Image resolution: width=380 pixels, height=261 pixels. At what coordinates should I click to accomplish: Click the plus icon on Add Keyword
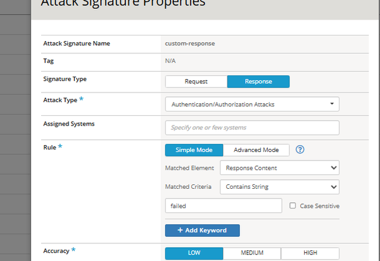click(180, 230)
